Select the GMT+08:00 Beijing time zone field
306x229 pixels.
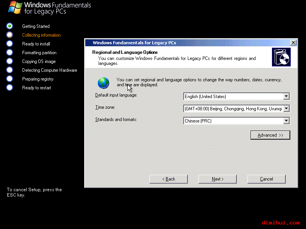click(236, 108)
